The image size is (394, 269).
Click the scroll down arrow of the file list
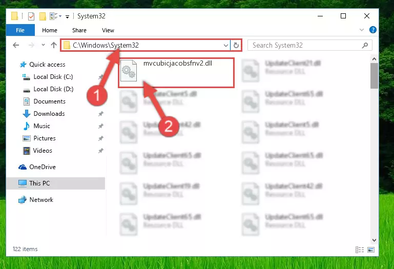point(374,240)
